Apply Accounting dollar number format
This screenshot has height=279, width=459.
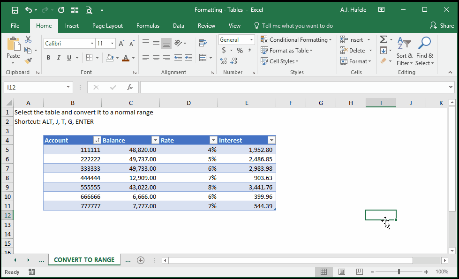(x=224, y=50)
